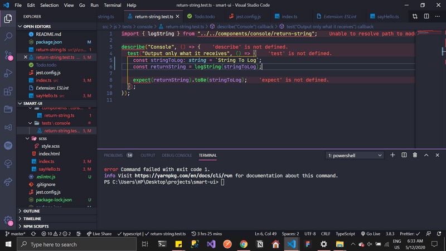Open package-lock.json in file tree
This screenshot has height=251, width=446.
(x=54, y=200)
